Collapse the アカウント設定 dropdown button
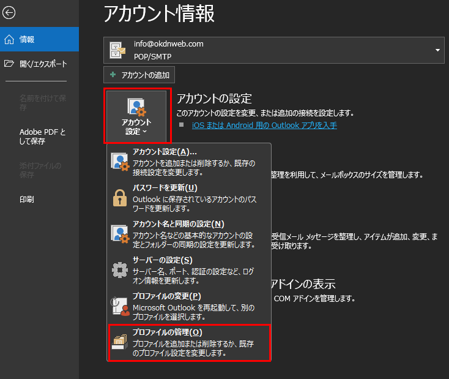 point(136,116)
